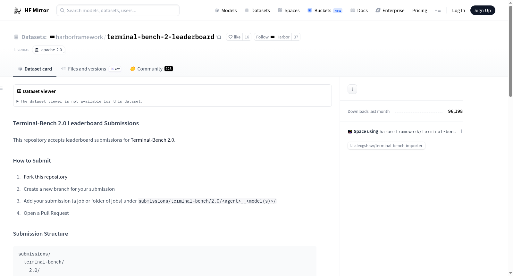Click the 'Fork this repository' link

coord(46,177)
